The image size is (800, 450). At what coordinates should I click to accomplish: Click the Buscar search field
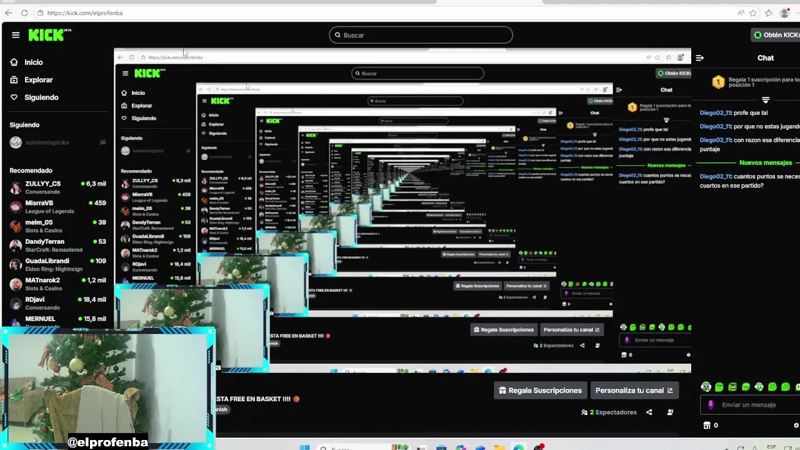[421, 35]
